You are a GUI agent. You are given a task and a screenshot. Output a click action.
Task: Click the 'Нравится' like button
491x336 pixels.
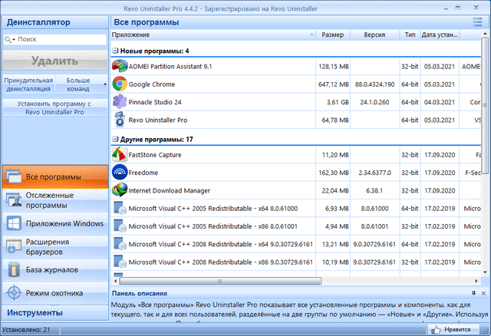point(457,329)
